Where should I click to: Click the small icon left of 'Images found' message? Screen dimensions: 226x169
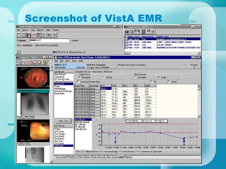(x=19, y=52)
